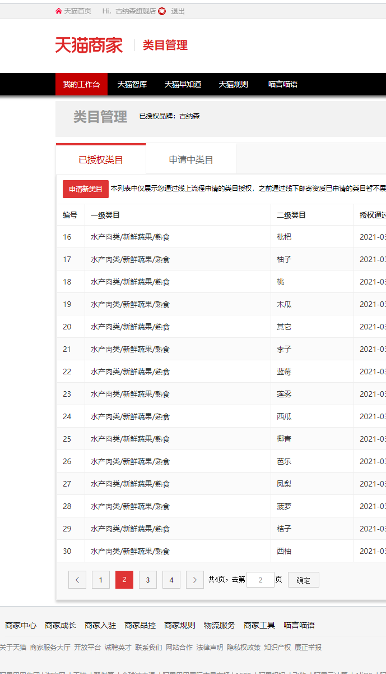Image resolution: width=386 pixels, height=674 pixels.
Task: Open 天猫早知道 menu item
Action: 183,84
